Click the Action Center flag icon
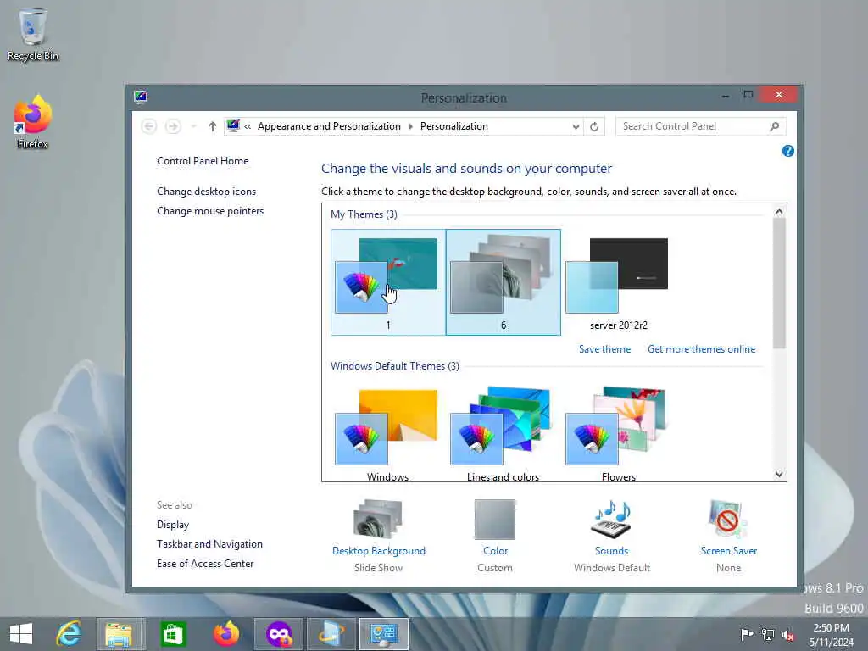This screenshot has width=868, height=651. coord(747,634)
